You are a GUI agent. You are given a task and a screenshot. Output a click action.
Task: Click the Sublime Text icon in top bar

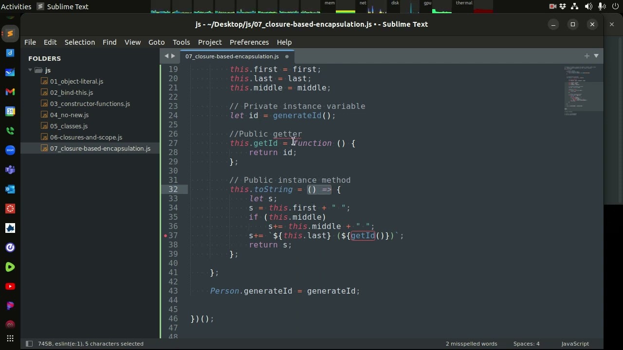[41, 6]
